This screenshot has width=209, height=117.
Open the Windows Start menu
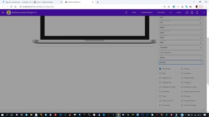coord(2,115)
